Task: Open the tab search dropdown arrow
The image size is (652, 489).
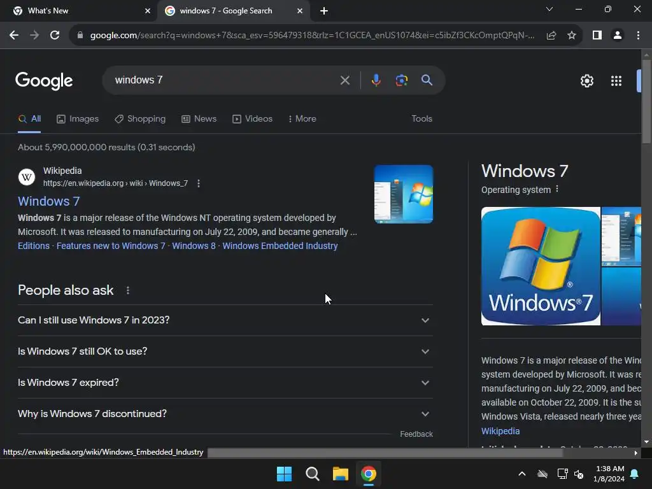Action: point(549,9)
